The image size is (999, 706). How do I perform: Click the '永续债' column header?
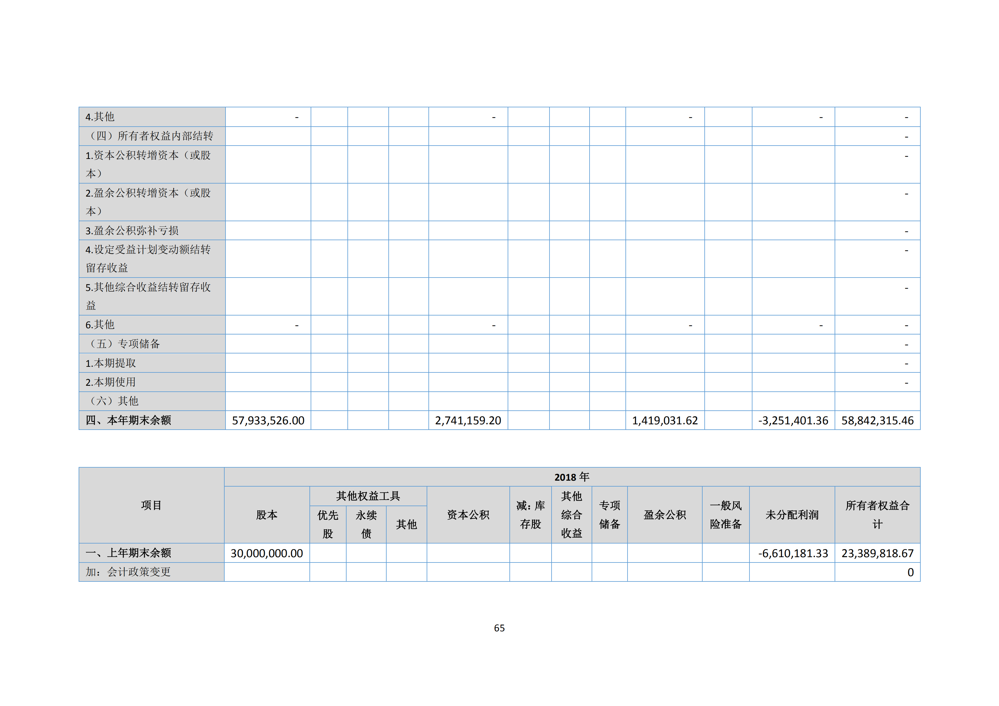tap(366, 524)
